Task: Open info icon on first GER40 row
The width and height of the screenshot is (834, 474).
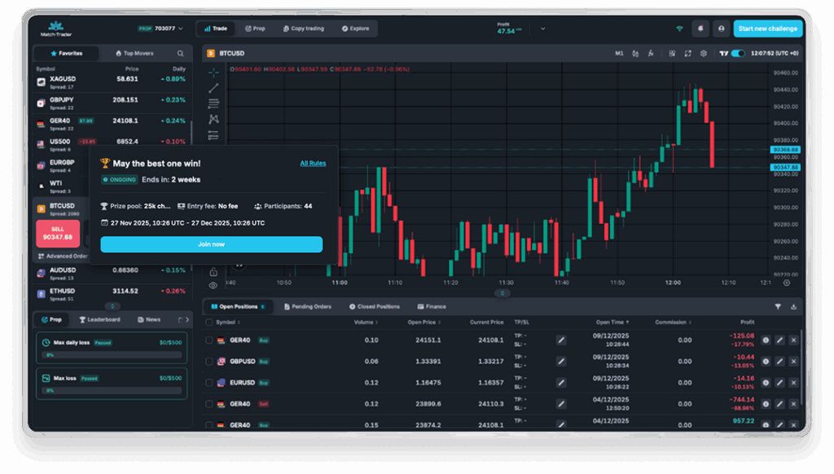Action: coord(766,340)
